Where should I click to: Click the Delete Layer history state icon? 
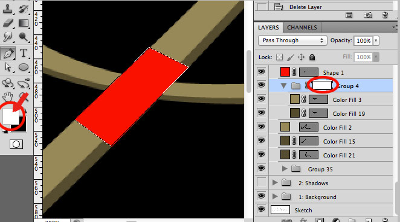279,7
